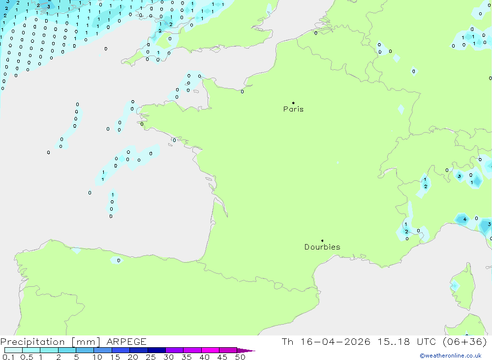Select the Dourbies location label
This screenshot has width=492, height=360.
coord(322,247)
